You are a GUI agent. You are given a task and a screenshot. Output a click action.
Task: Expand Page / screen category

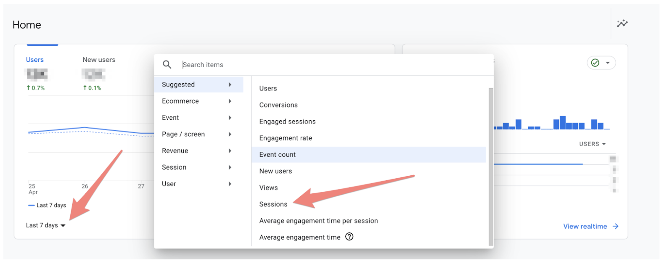click(x=197, y=134)
